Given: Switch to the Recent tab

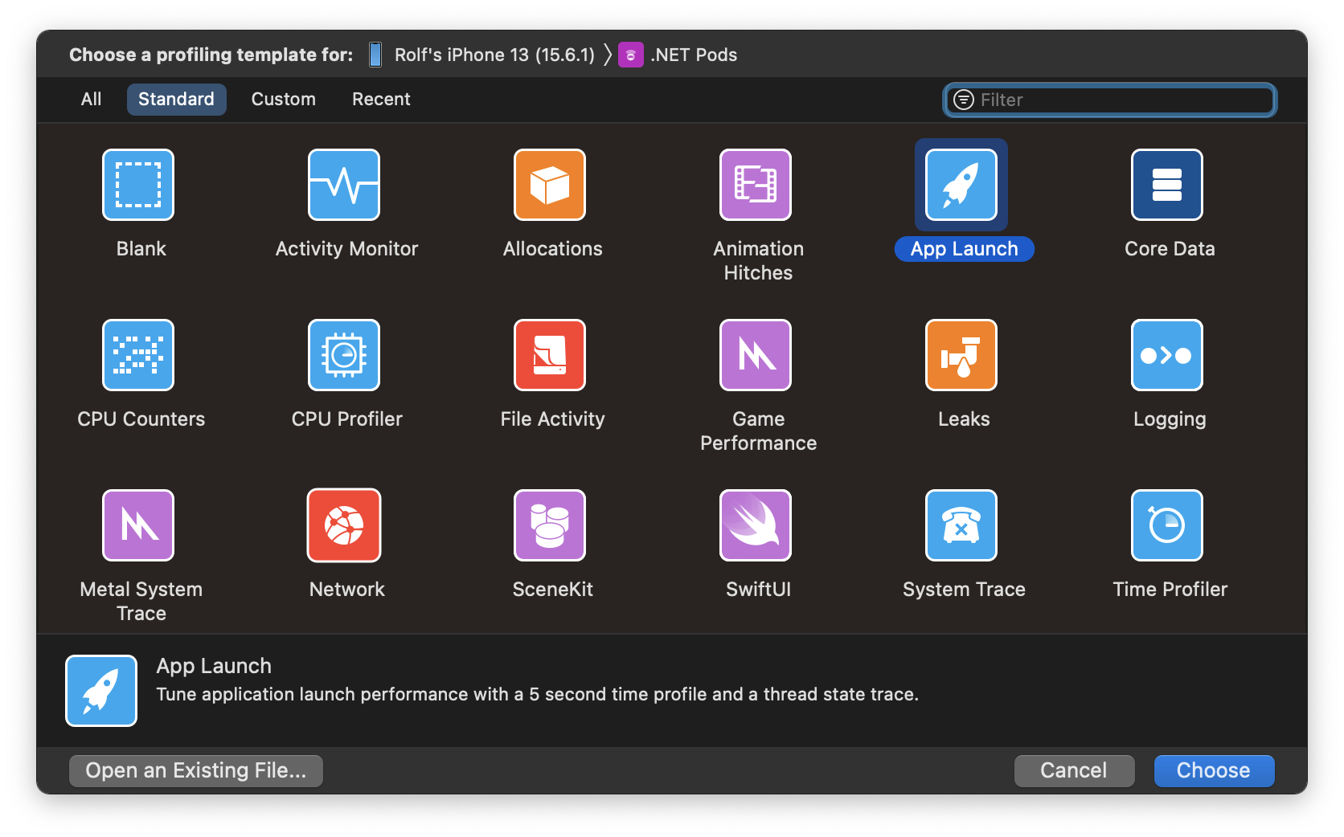Looking at the screenshot, I should [381, 100].
